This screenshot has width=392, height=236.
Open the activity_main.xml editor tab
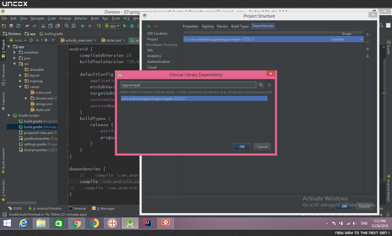tap(78, 40)
